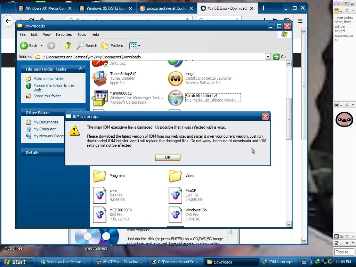Collapse File and Folder Tasks panel
Image resolution: width=356 pixels, height=267 pixels.
pyautogui.click(x=80, y=69)
